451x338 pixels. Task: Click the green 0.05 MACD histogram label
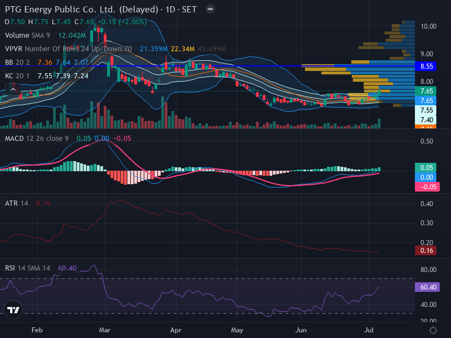[426, 167]
